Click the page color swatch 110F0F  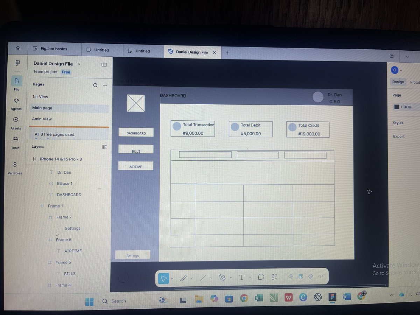[x=396, y=107]
